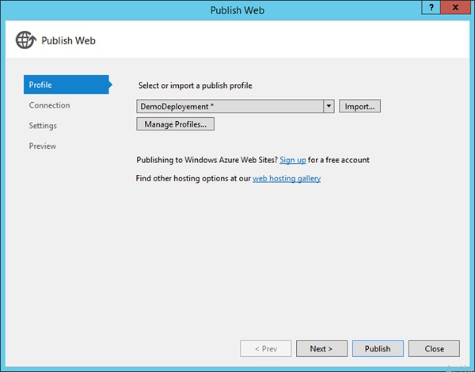Click the Import... button
Viewport: 475px width, 372px height.
tap(360, 105)
